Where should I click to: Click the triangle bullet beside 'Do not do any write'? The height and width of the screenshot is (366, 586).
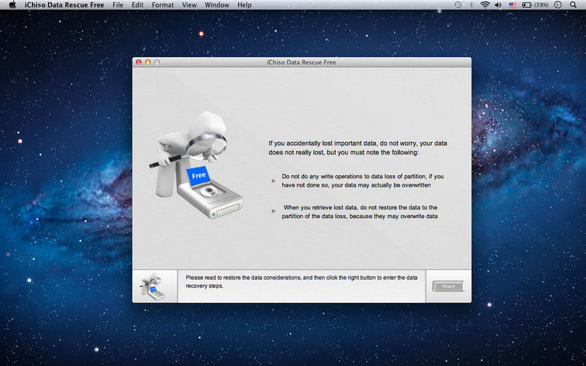tap(273, 181)
